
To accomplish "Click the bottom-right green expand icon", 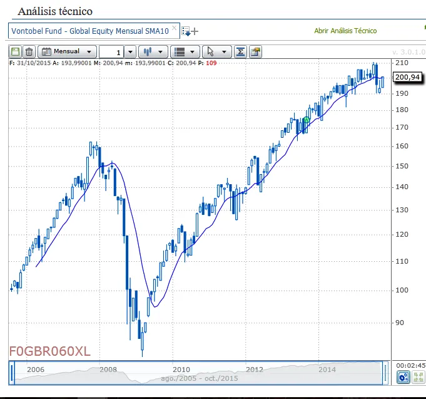I will pos(418,377).
